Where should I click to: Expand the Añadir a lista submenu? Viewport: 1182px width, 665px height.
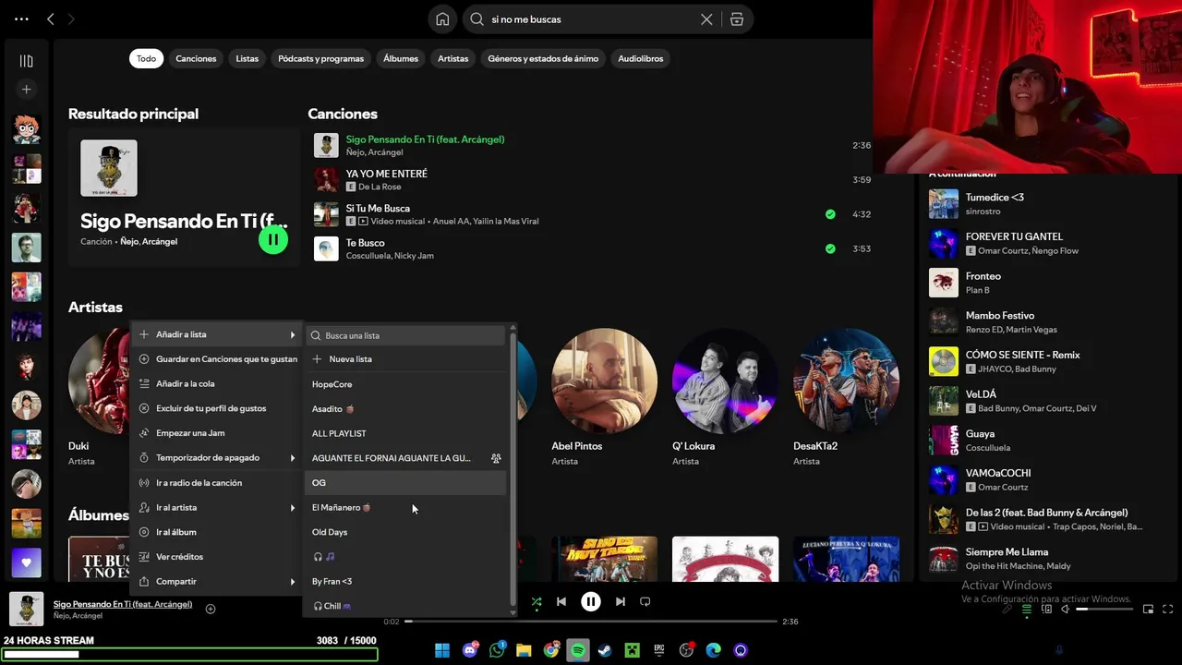[217, 334]
